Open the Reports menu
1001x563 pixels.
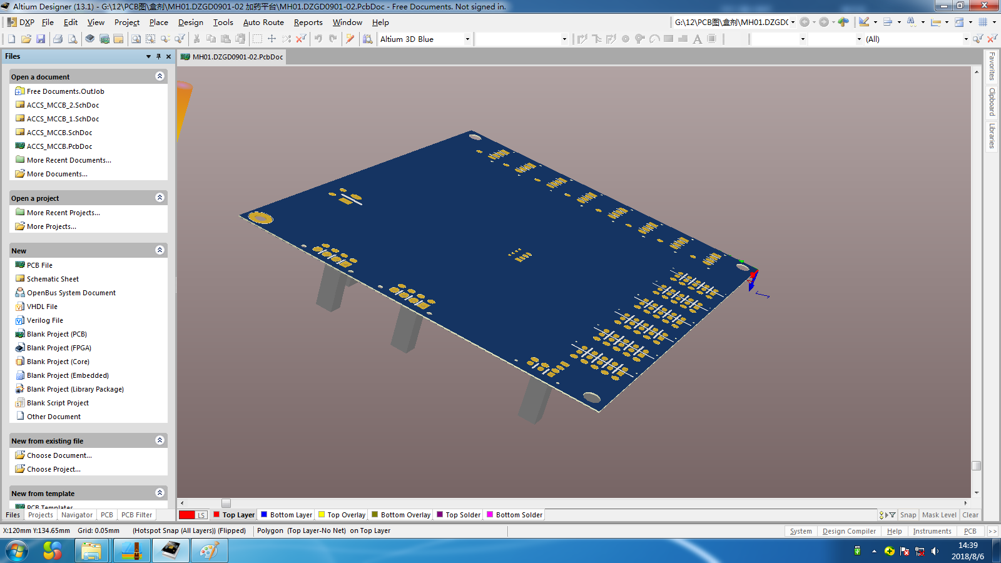click(x=308, y=22)
